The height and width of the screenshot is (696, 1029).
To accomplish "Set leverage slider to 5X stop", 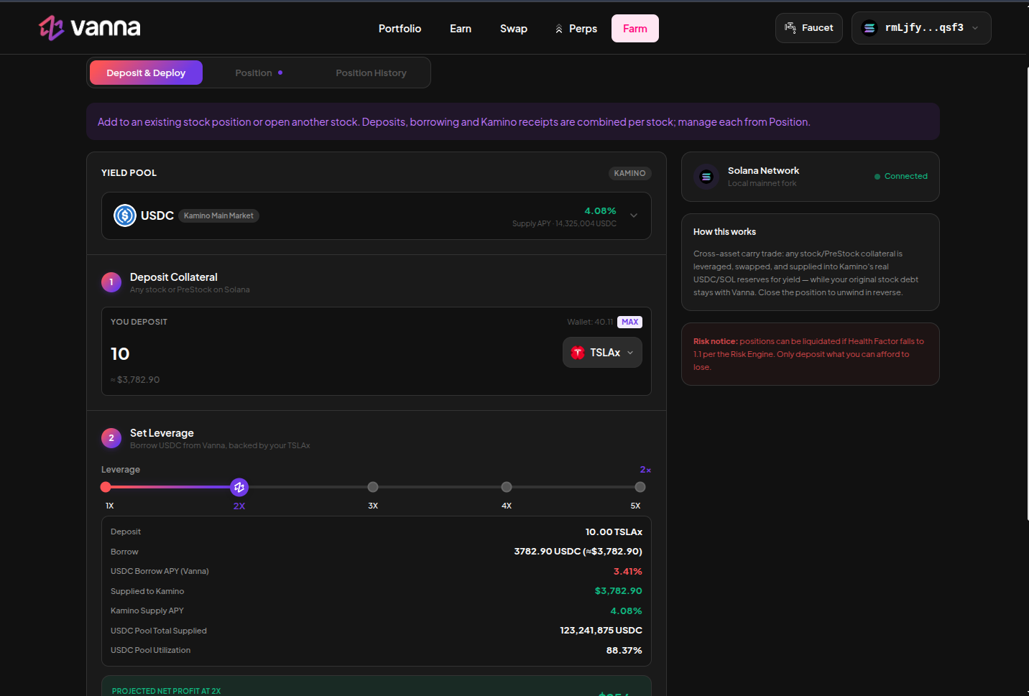I will pos(640,487).
